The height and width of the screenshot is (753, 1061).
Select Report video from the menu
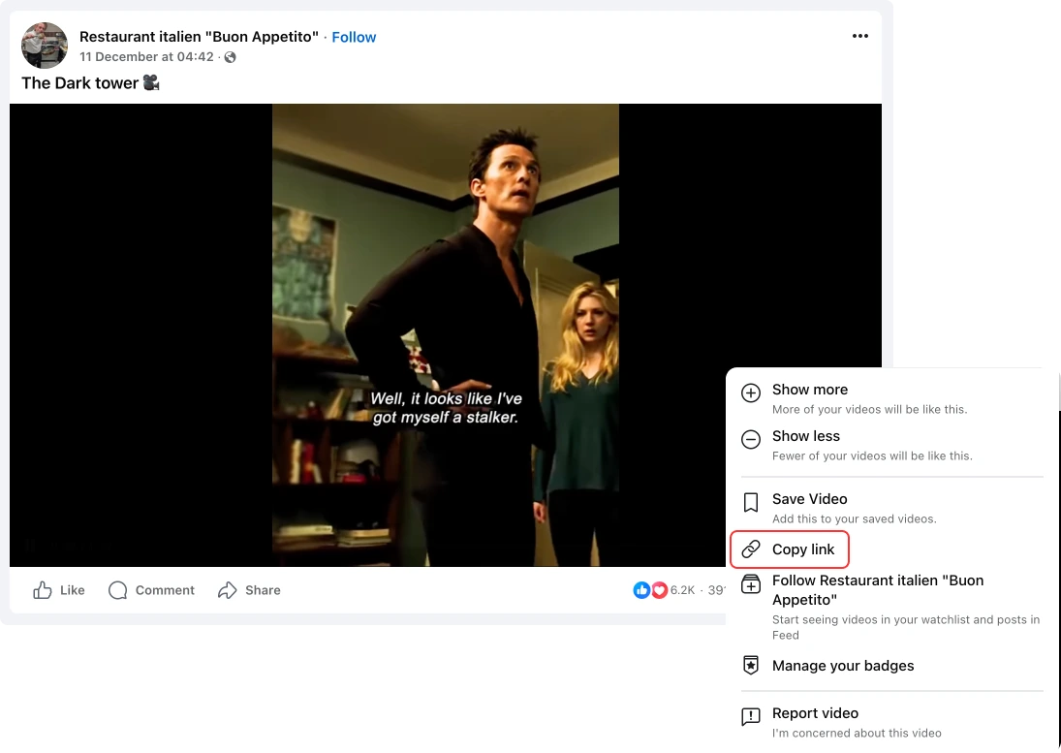tap(891, 723)
